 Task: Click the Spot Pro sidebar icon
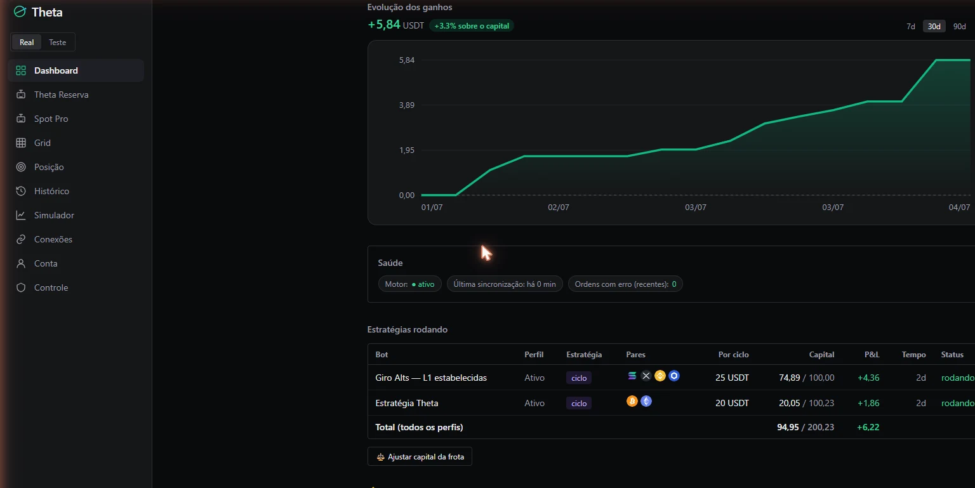[21, 119]
